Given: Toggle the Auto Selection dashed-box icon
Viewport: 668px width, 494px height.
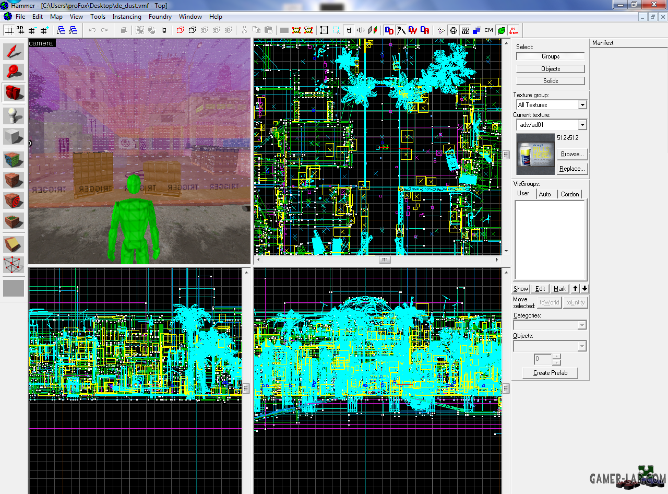Looking at the screenshot, I should [x=337, y=30].
